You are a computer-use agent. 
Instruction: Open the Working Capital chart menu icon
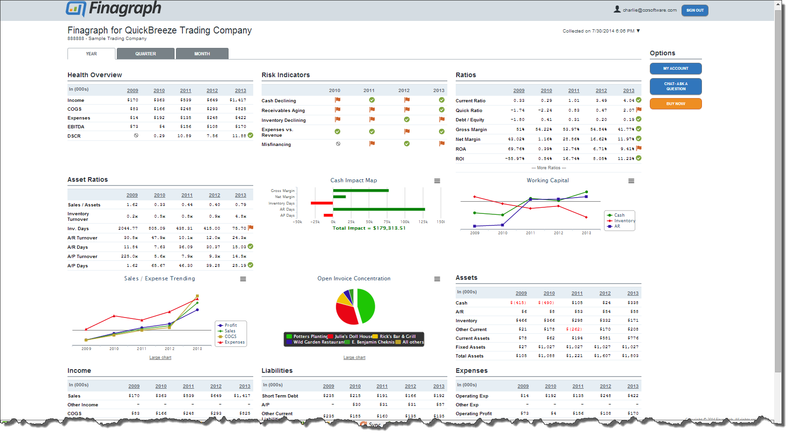click(631, 181)
